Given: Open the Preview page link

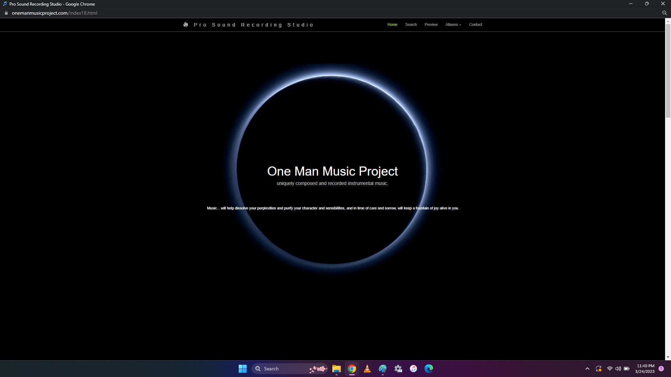Looking at the screenshot, I should [x=431, y=24].
